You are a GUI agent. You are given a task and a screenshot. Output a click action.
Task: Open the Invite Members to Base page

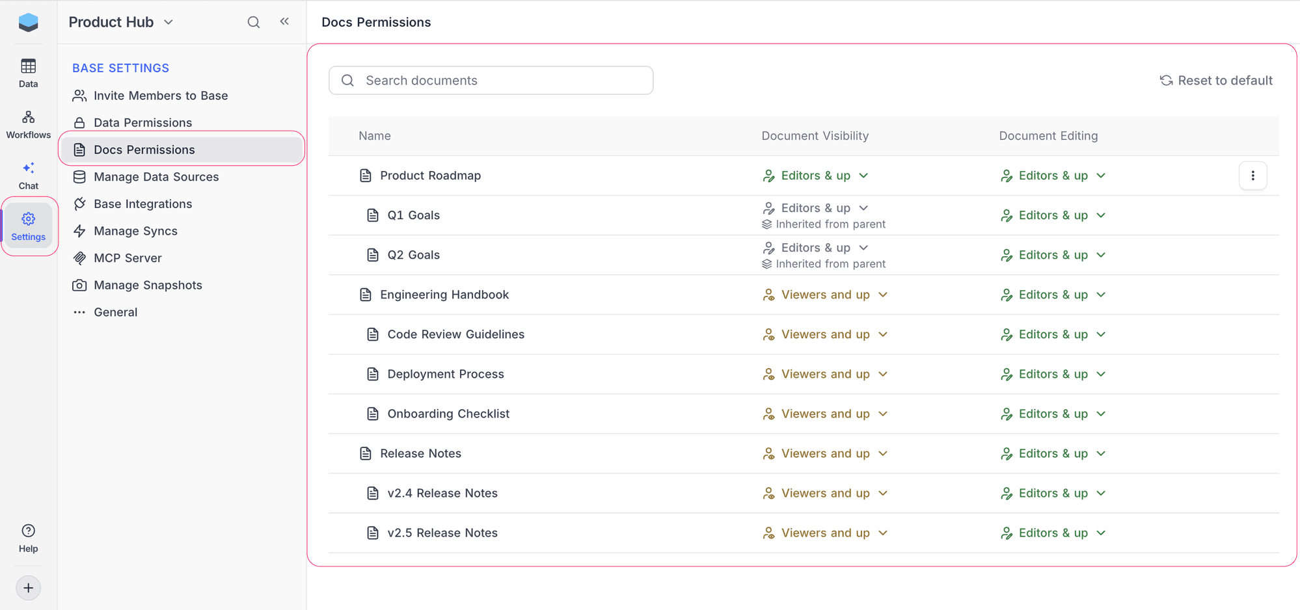(x=161, y=95)
